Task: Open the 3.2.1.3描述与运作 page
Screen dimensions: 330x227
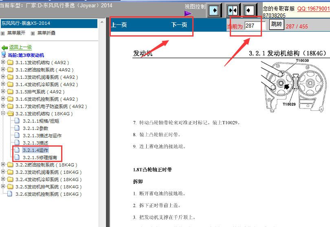Action: [42, 136]
